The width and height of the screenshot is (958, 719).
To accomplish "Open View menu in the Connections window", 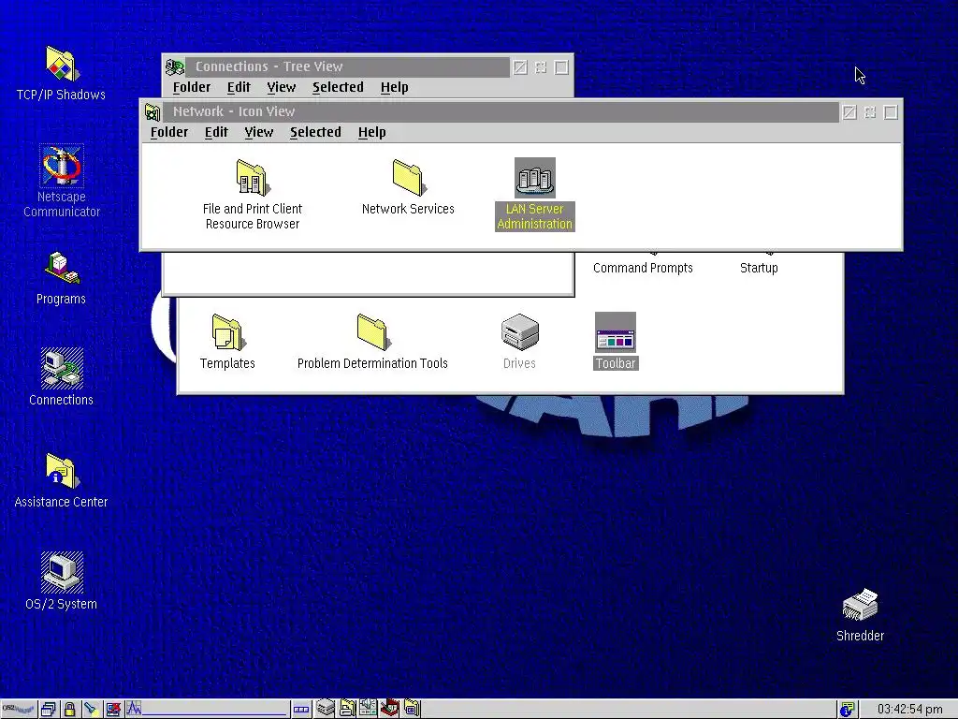I will (282, 87).
